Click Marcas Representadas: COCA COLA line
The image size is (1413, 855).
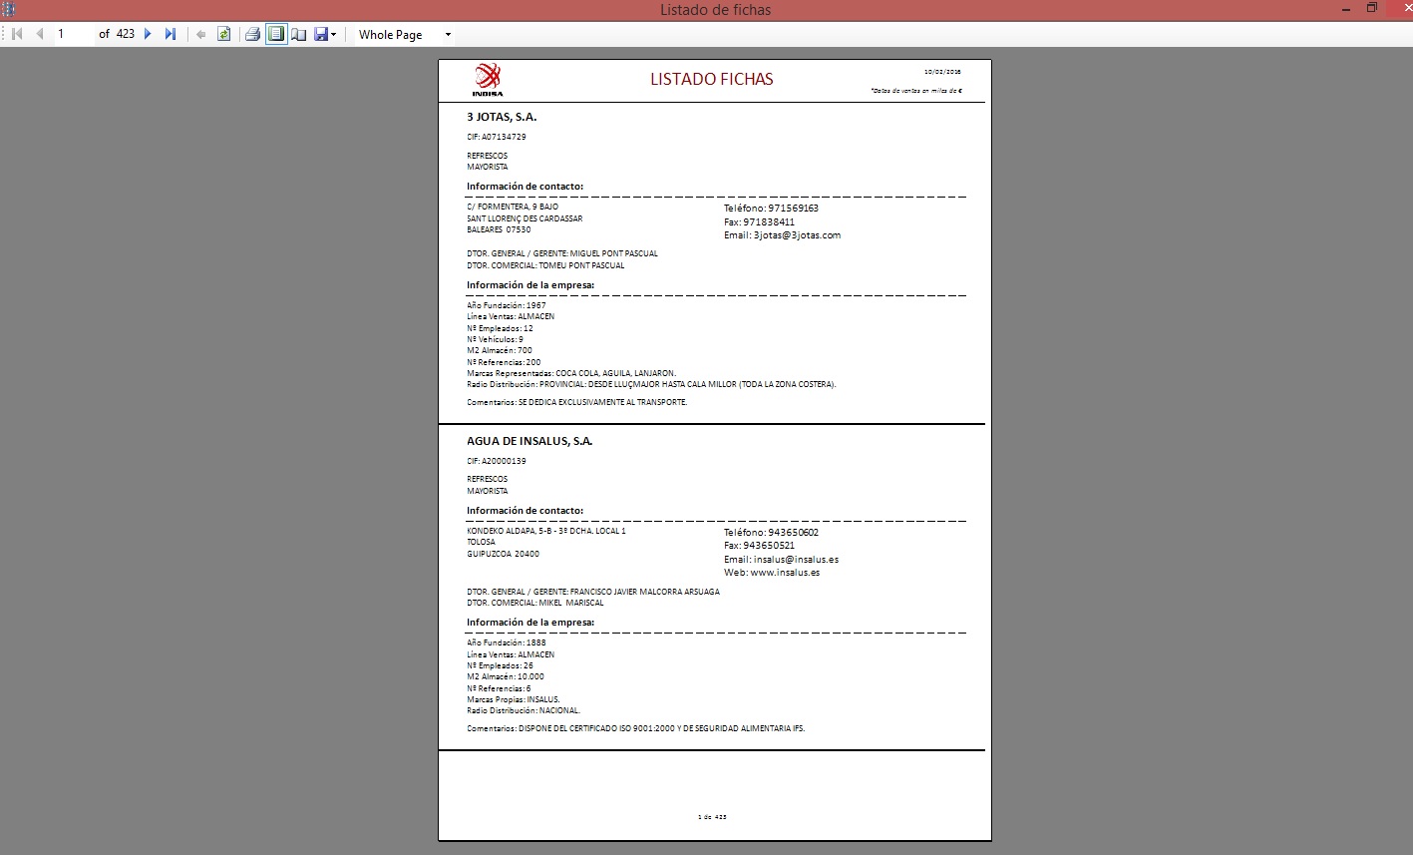tap(571, 373)
